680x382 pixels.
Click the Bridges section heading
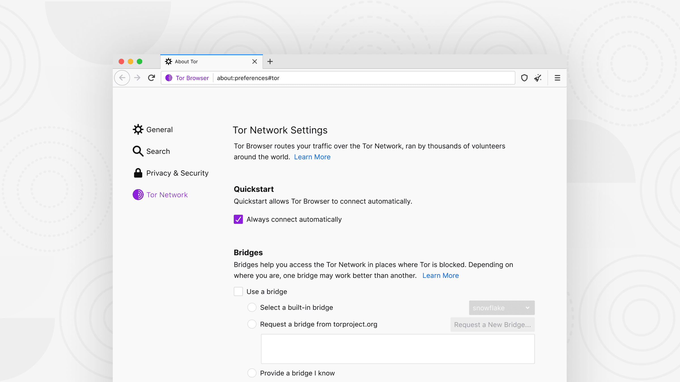click(248, 252)
